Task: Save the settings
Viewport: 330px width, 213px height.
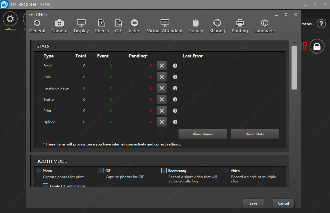Action: click(253, 203)
